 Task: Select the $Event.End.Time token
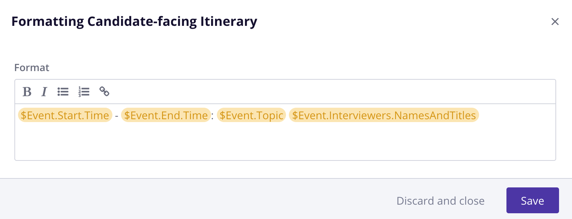click(166, 115)
